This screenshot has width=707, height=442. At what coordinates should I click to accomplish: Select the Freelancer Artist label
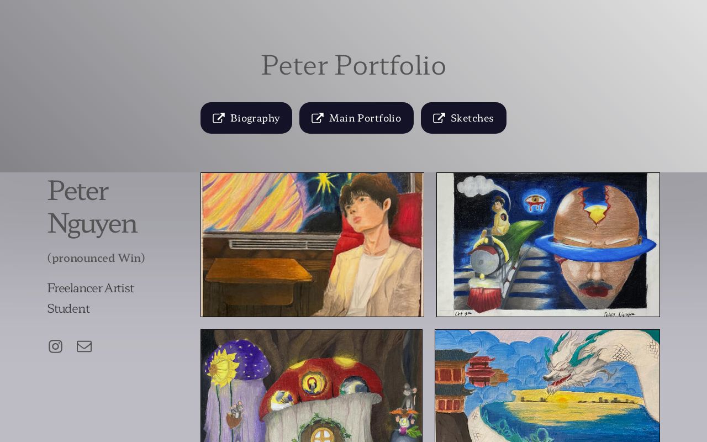coord(91,288)
